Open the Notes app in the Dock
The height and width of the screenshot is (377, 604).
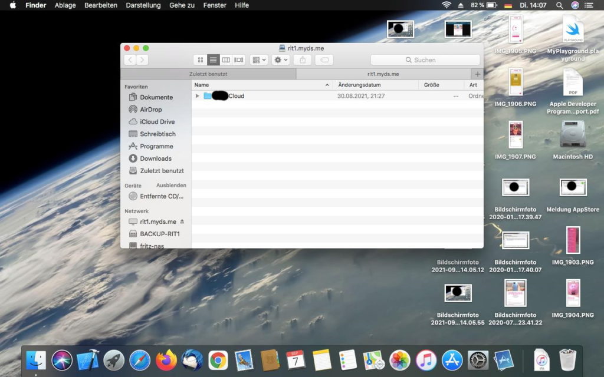[x=322, y=361]
